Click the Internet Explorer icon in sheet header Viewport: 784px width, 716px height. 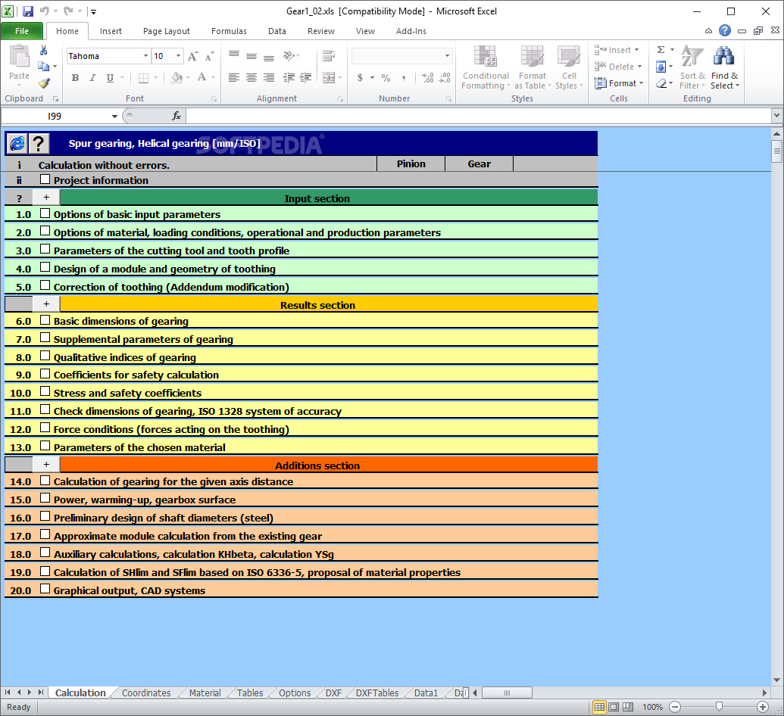pos(17,144)
